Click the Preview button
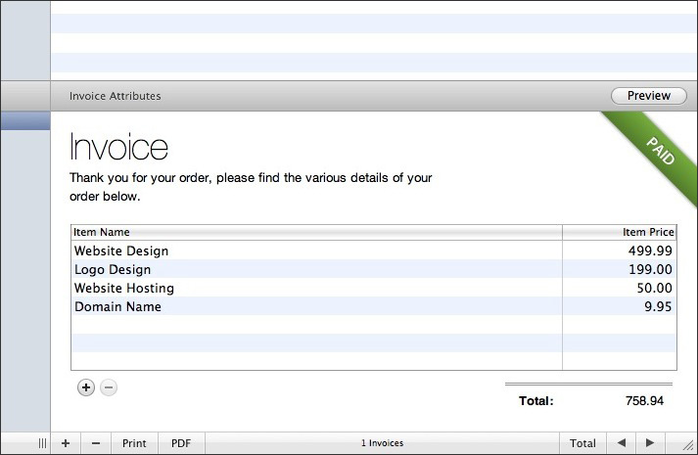698x455 pixels. (x=648, y=96)
